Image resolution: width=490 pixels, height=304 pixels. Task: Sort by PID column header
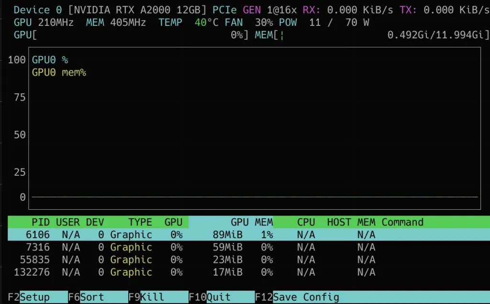point(41,222)
